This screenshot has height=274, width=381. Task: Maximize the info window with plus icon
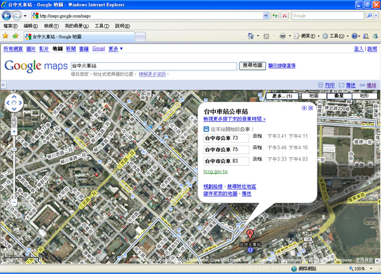(304, 108)
